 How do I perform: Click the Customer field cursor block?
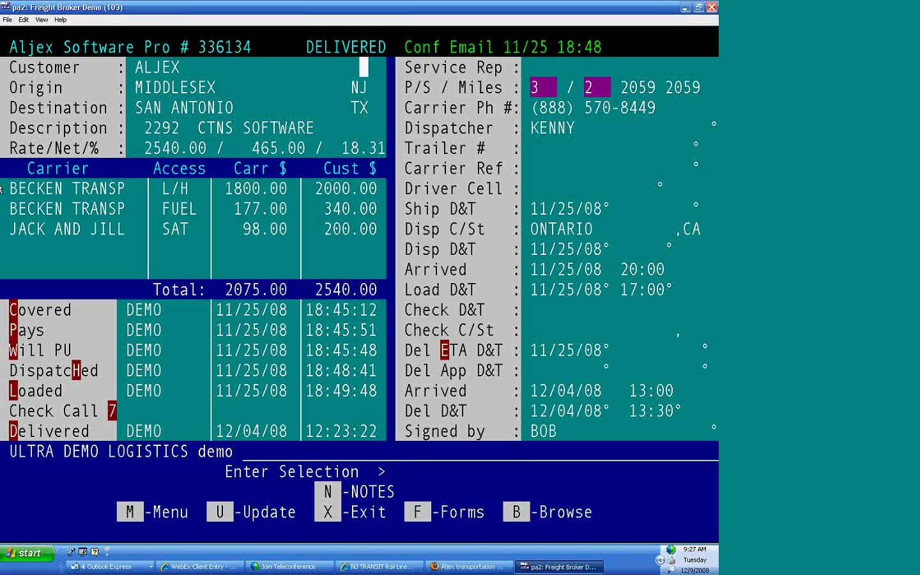[x=364, y=67]
